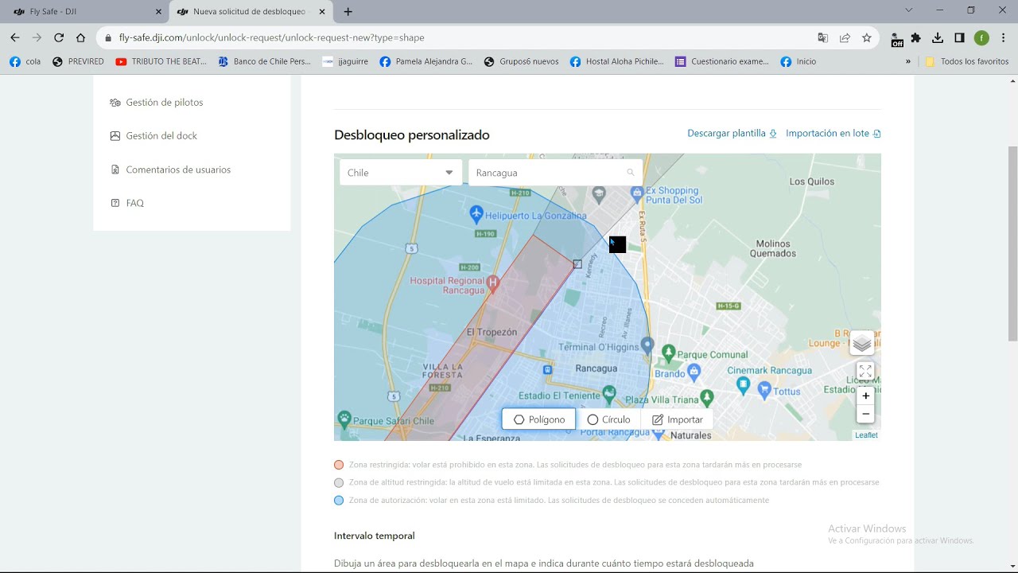Close the Nueva solicitud de desbloqueo tab
The image size is (1018, 573).
click(x=321, y=12)
